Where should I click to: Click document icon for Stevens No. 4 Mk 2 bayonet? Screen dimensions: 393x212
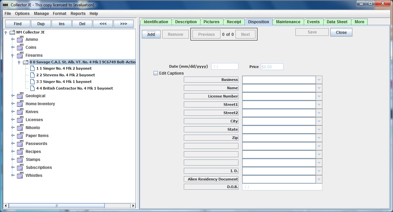[x=32, y=75]
